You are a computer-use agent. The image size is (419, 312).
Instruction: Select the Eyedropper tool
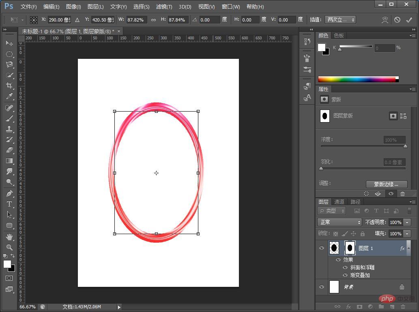9,96
